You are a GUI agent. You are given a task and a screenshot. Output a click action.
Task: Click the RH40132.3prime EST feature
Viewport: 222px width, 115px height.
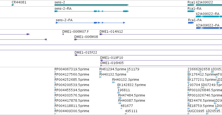point(114,82)
